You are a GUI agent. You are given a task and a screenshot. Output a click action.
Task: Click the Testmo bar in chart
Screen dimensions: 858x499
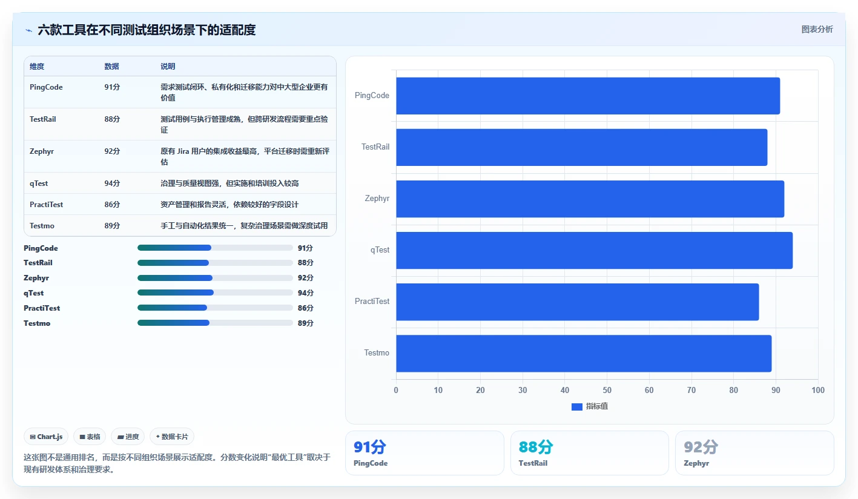(584, 353)
